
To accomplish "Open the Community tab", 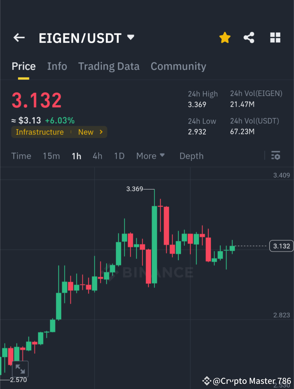I will point(178,66).
